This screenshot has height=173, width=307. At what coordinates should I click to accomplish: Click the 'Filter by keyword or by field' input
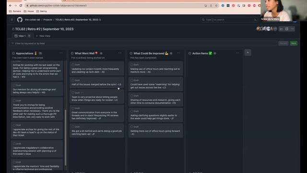coord(143,43)
